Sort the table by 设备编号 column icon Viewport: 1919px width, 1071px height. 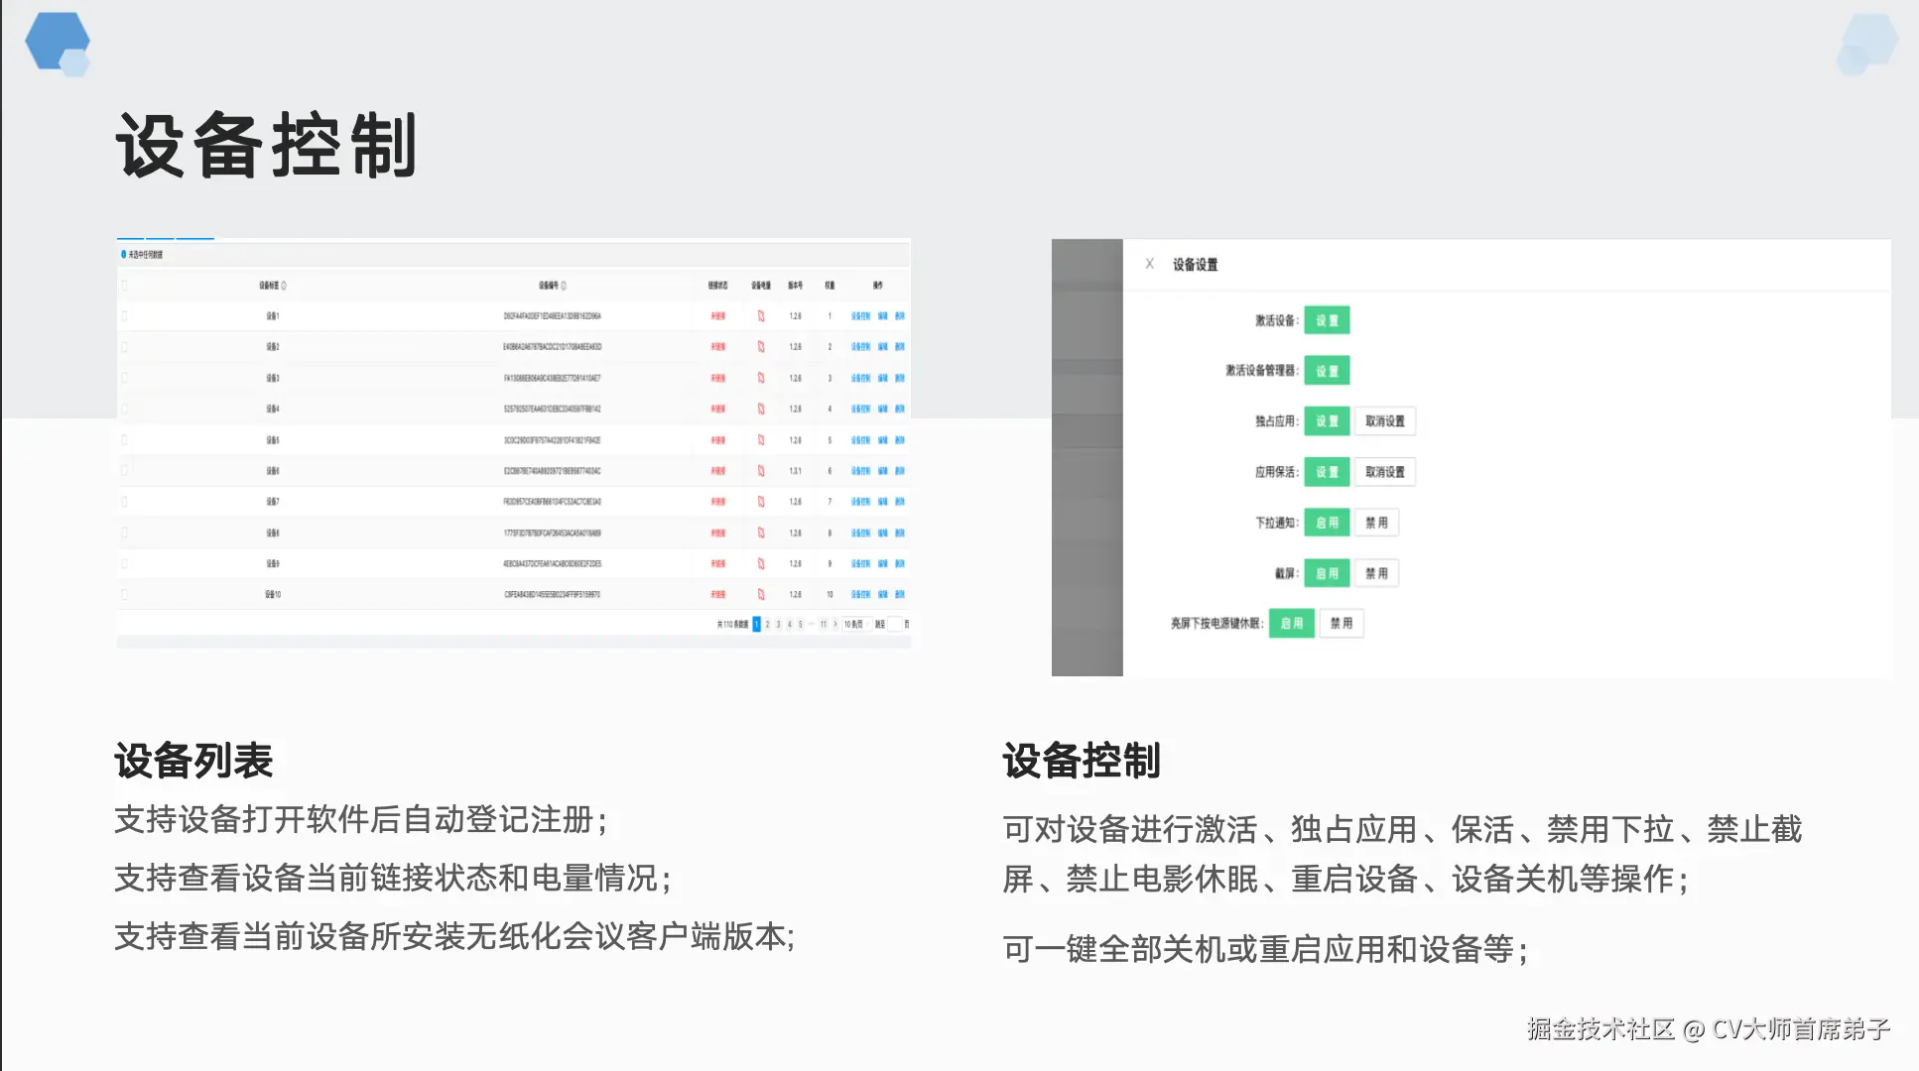tap(565, 287)
